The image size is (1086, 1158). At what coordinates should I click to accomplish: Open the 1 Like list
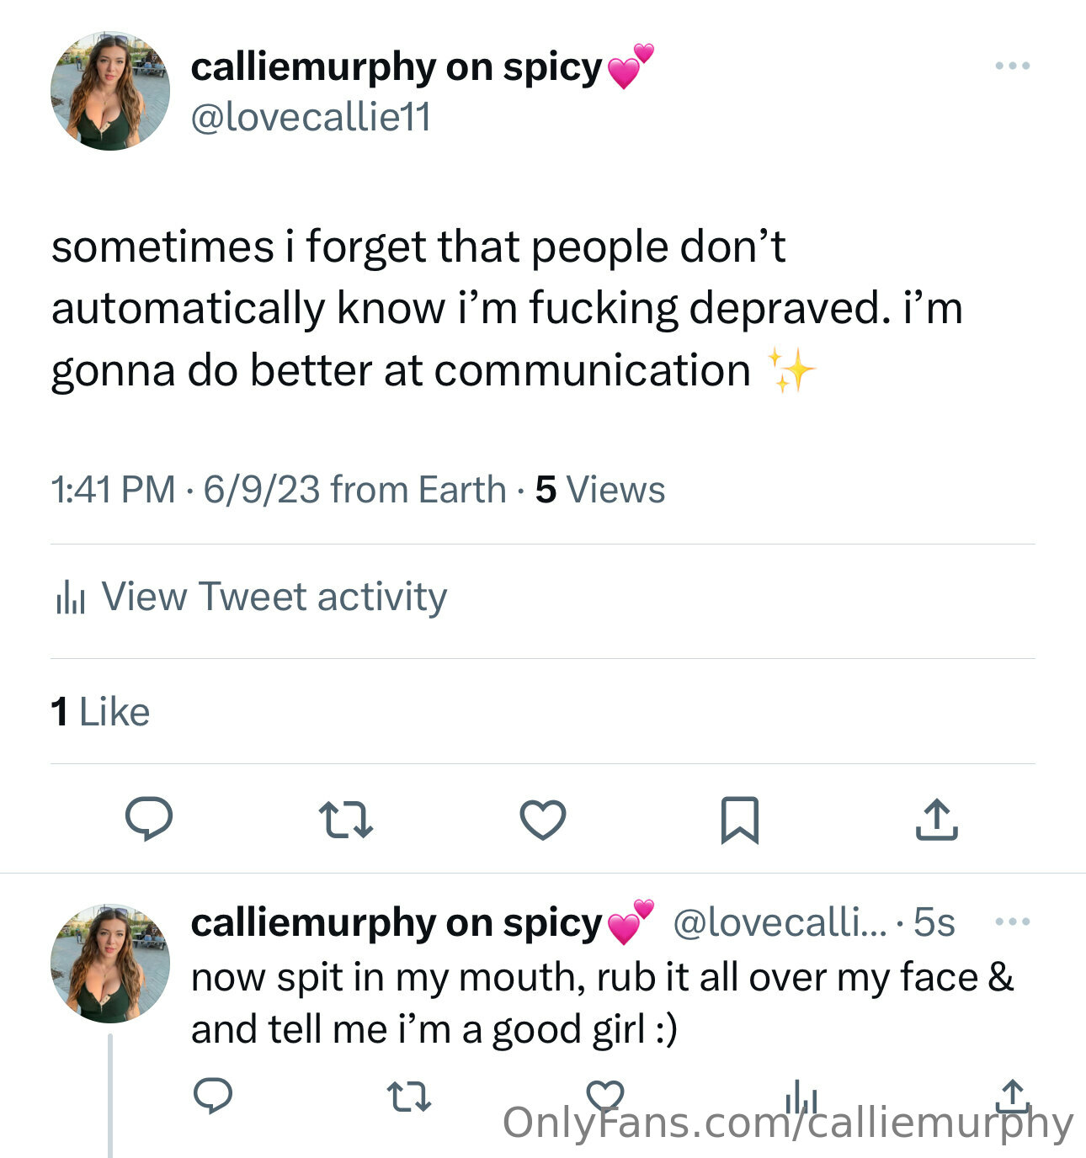[x=100, y=712]
